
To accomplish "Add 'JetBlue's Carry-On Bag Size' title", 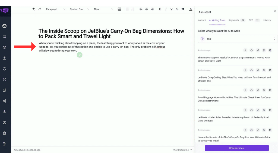I will click(245, 70).
